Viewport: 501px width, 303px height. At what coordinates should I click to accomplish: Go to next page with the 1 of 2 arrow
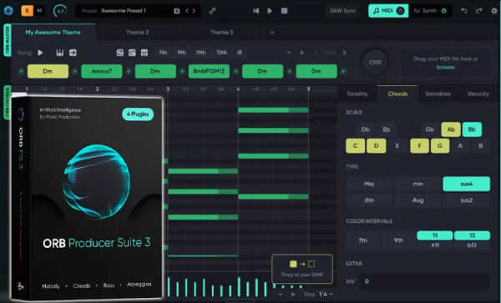[344, 53]
